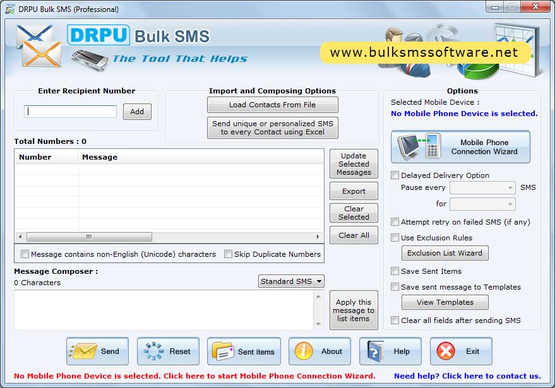Click the envelope icon on Send button
The image size is (555, 388).
83,351
